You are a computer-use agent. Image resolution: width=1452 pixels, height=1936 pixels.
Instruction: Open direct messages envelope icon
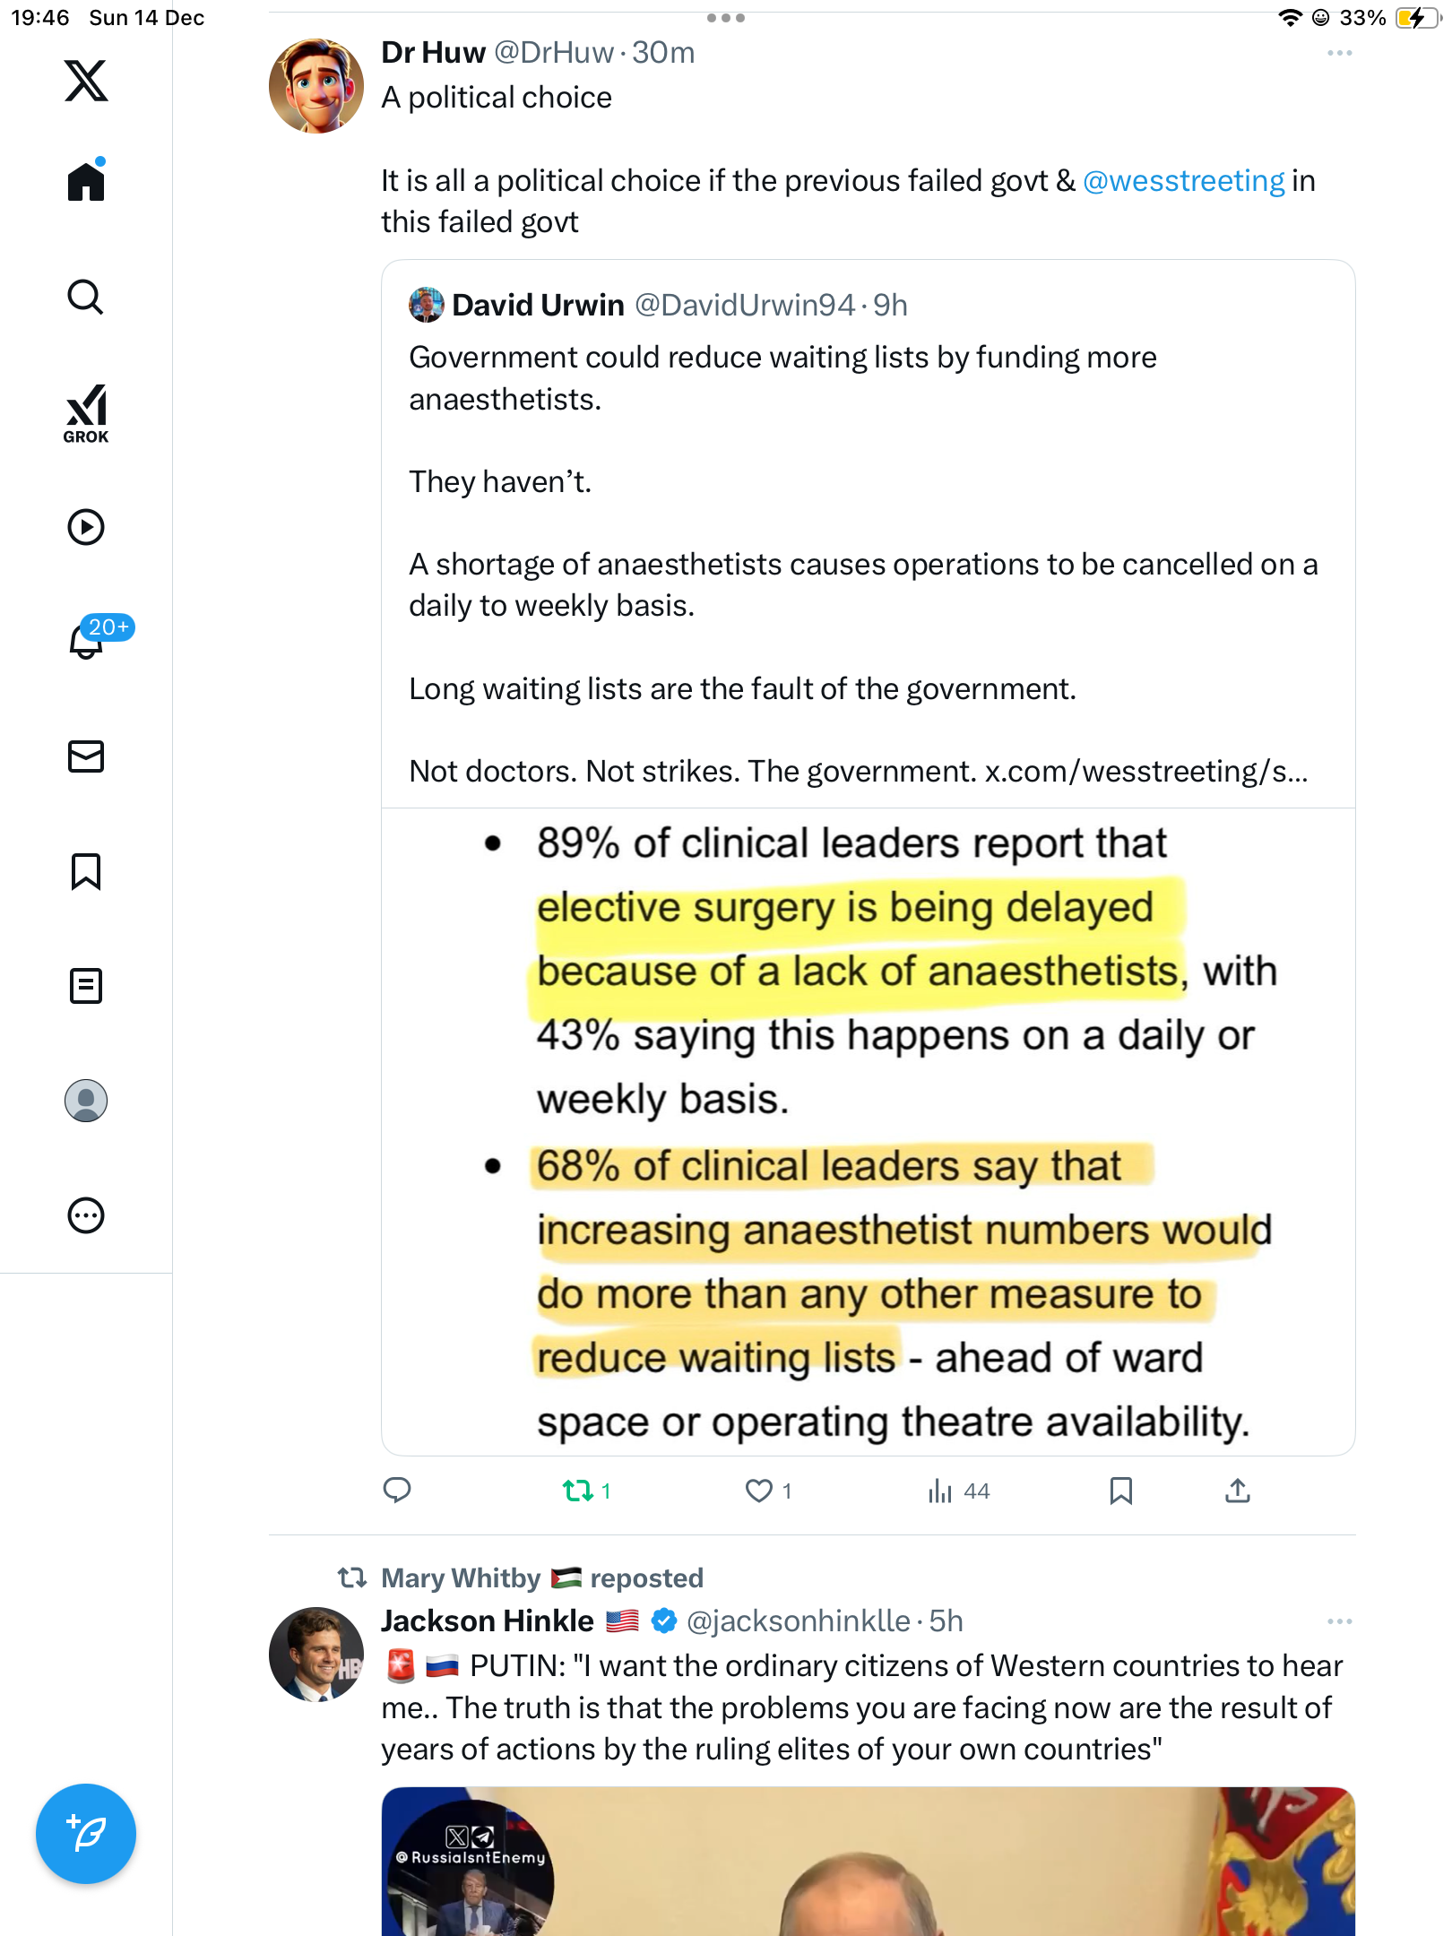pos(86,756)
